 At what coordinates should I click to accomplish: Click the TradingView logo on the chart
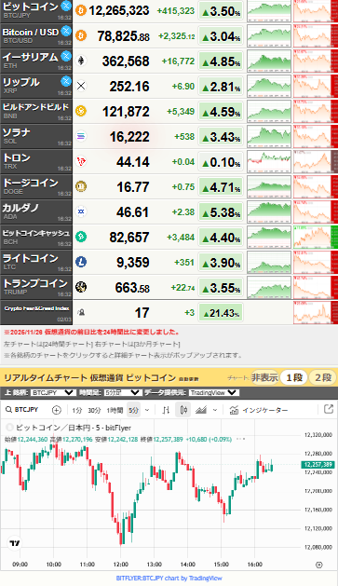15,543
